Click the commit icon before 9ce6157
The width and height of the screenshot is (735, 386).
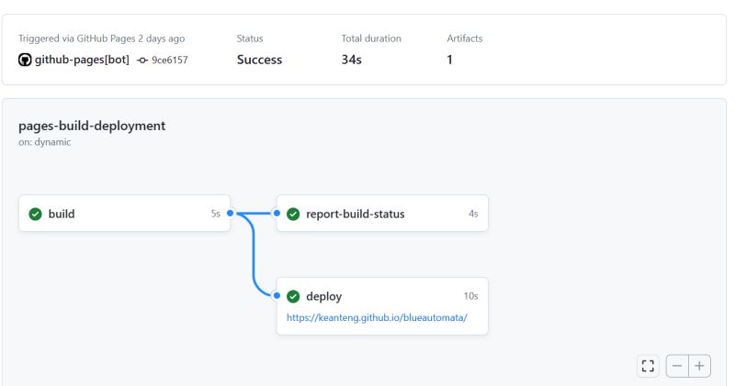coord(142,61)
